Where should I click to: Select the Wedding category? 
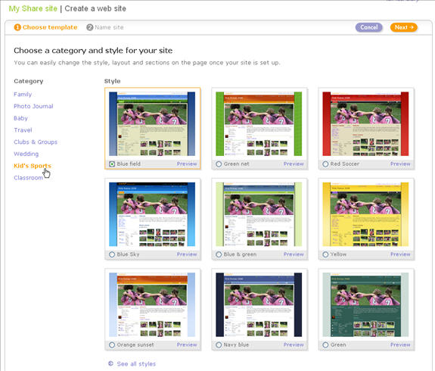click(x=26, y=154)
